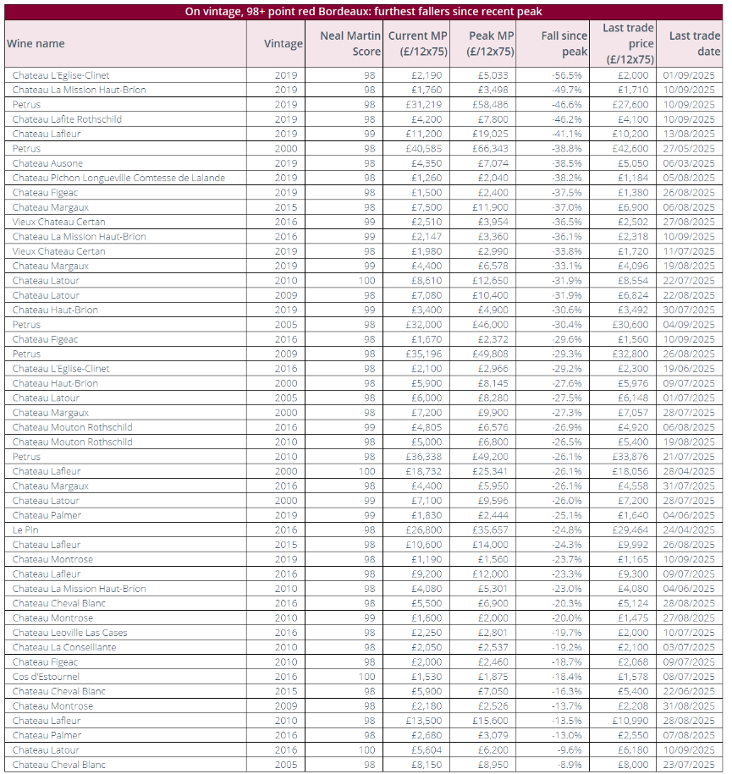This screenshot has height=774, width=732.
Task: Select last trade date 19/06/2025
Action: [x=689, y=368]
